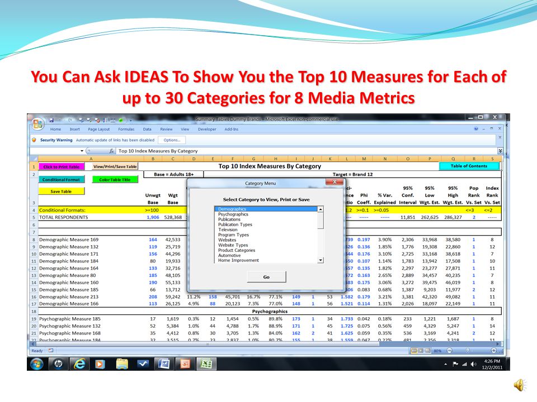Click the Excel taskbar icon
This screenshot has width=537, height=402.
point(206,364)
